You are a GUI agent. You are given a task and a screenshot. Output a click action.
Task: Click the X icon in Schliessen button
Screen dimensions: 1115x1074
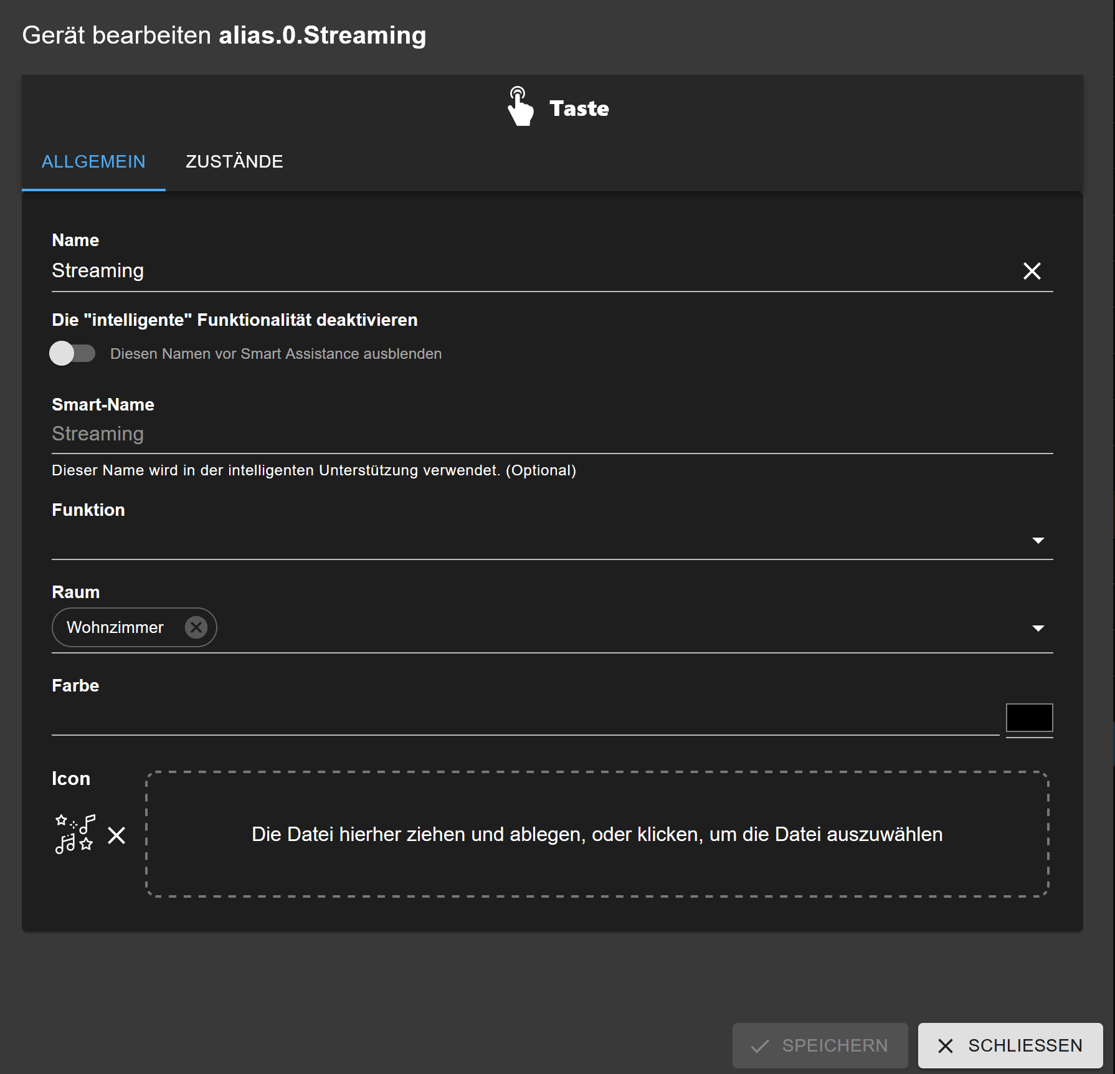[945, 1046]
